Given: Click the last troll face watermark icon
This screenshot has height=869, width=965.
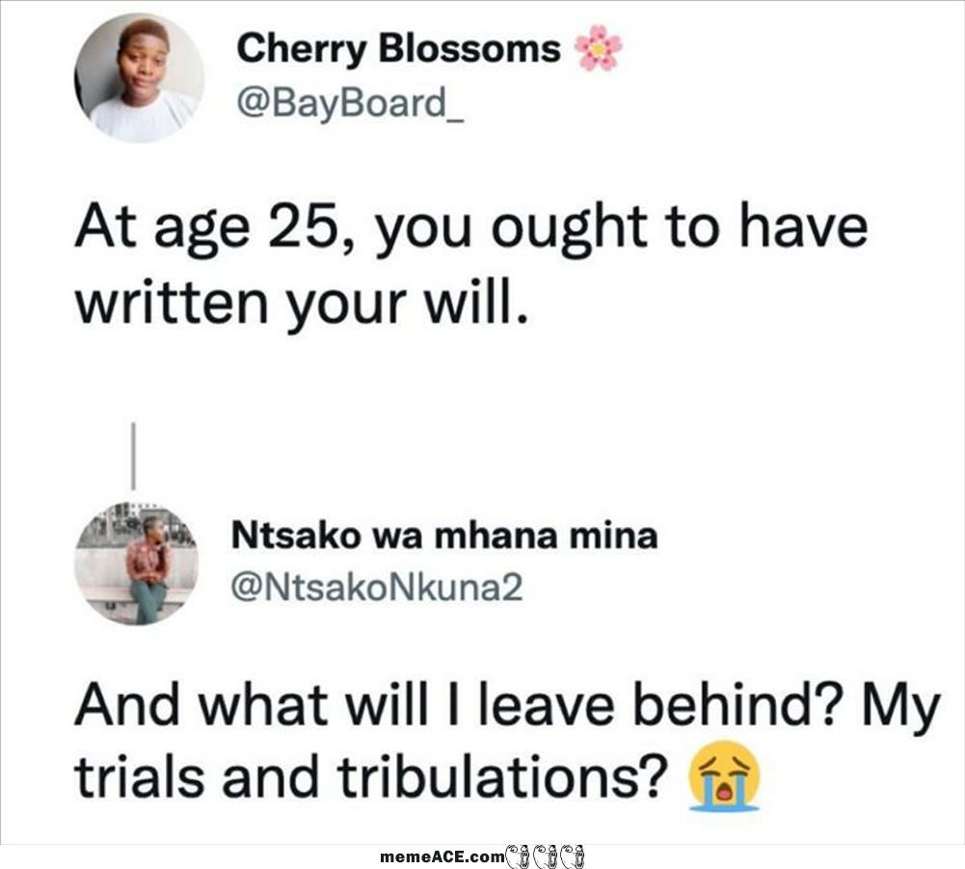Looking at the screenshot, I should point(573,856).
